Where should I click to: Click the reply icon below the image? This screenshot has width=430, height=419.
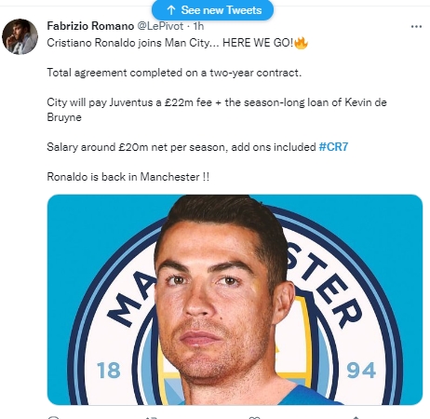[53, 417]
